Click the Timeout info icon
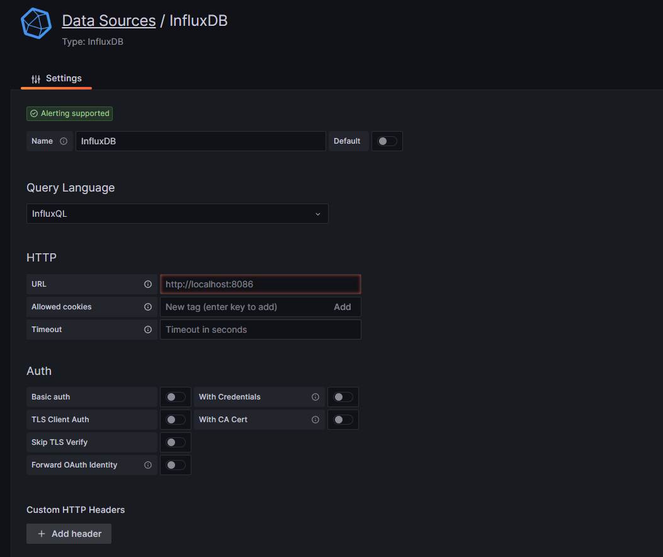Viewport: 663px width, 557px height. [148, 330]
